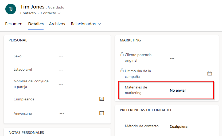
Task: Click the lock icon beside Cliente potencial original
Action: point(122,54)
